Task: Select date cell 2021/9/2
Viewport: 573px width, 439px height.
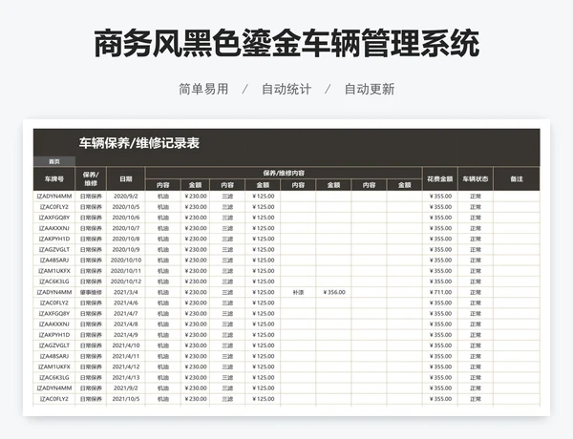Action: tap(126, 387)
